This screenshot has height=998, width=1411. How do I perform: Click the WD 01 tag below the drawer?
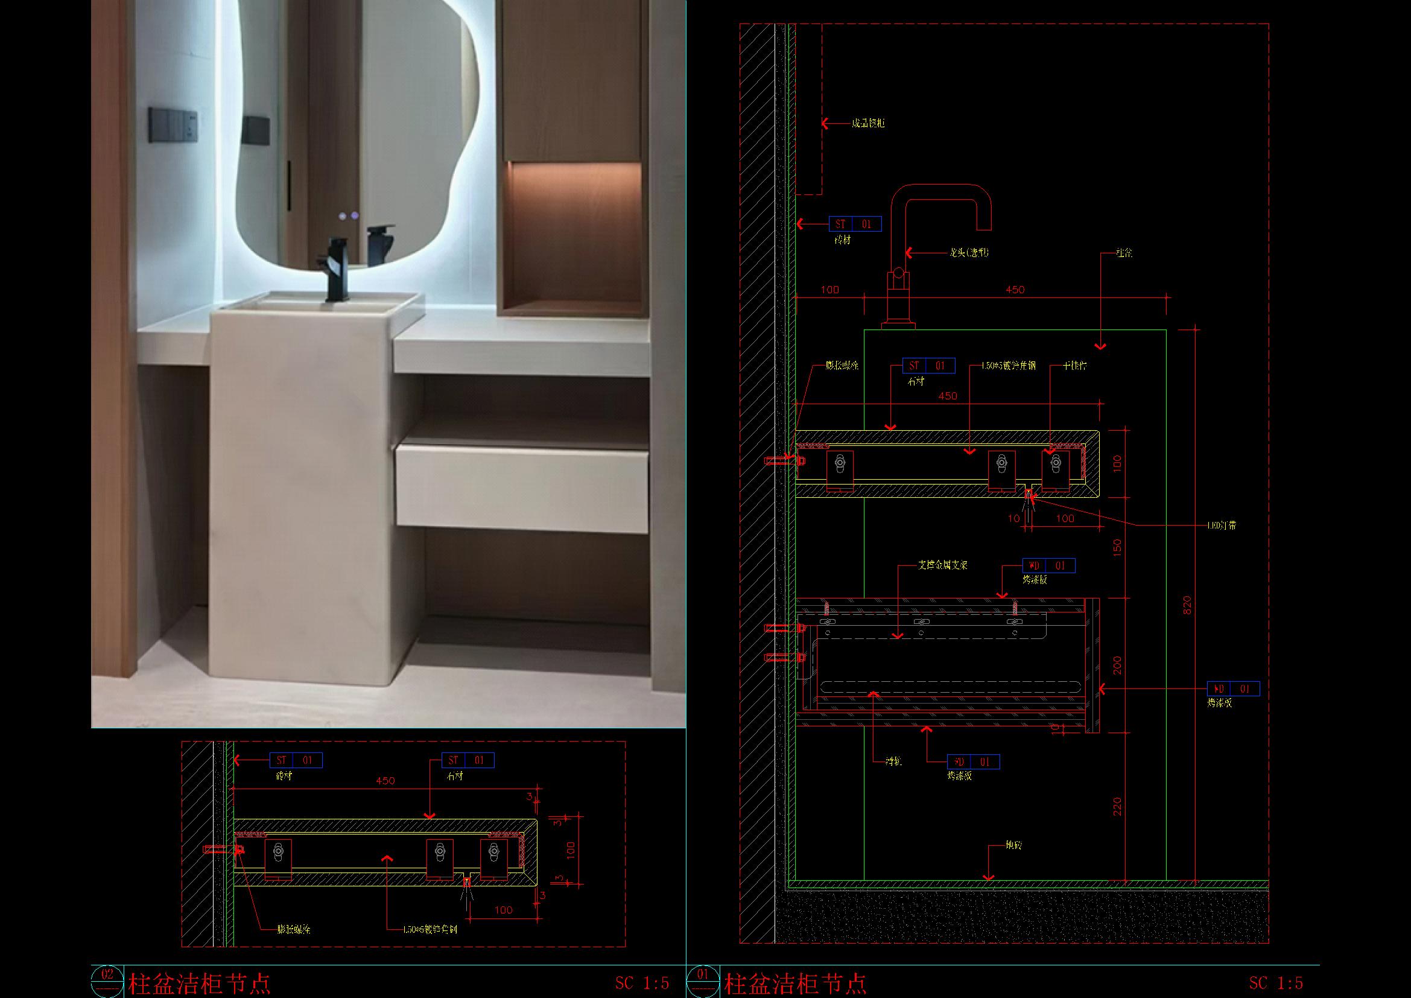tap(974, 762)
